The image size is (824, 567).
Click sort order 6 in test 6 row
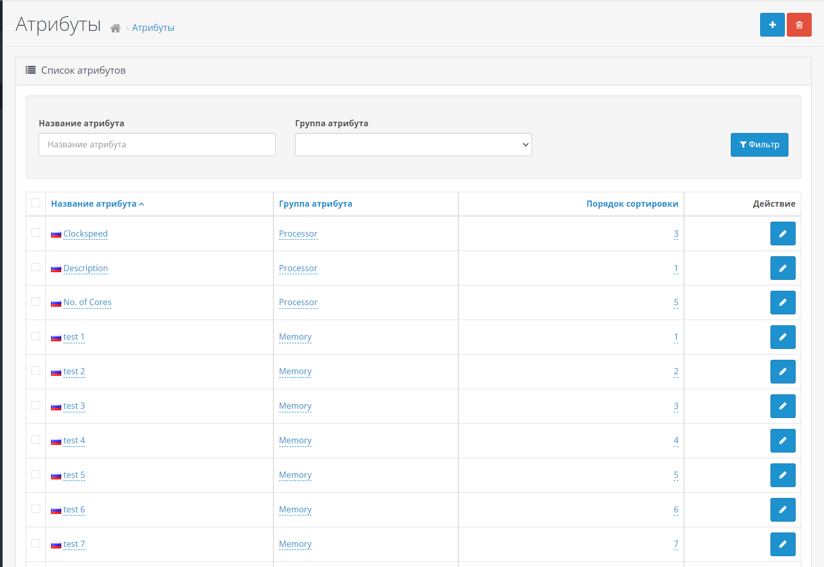(x=676, y=509)
